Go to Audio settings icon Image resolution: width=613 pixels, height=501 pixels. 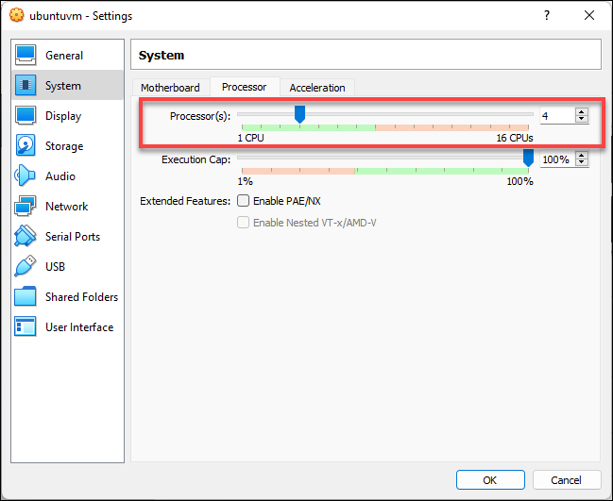point(26,176)
